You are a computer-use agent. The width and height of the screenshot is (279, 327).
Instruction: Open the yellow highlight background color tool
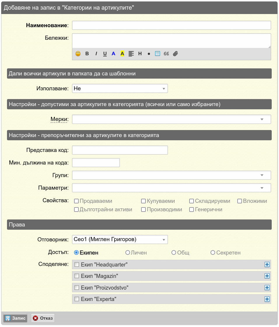(122, 54)
